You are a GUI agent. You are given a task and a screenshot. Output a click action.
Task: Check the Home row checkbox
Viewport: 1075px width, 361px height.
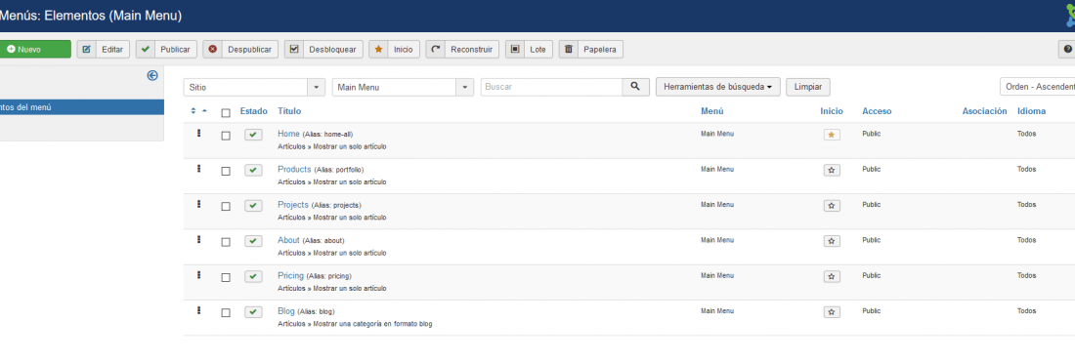pos(226,136)
